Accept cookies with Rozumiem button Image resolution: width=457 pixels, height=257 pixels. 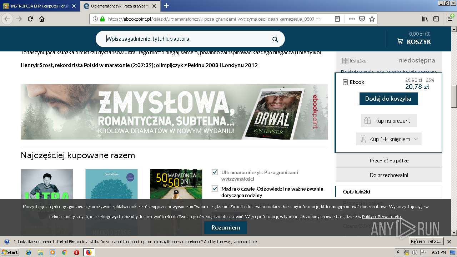[x=226, y=227]
